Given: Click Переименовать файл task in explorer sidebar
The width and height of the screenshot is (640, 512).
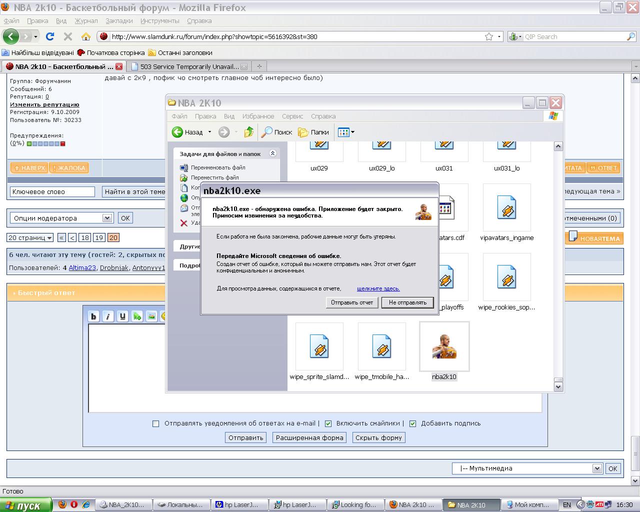Looking at the screenshot, I should [x=218, y=167].
